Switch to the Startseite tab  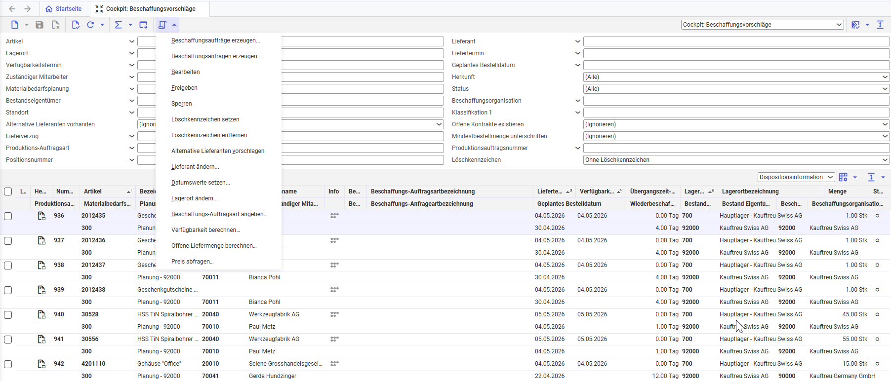64,9
